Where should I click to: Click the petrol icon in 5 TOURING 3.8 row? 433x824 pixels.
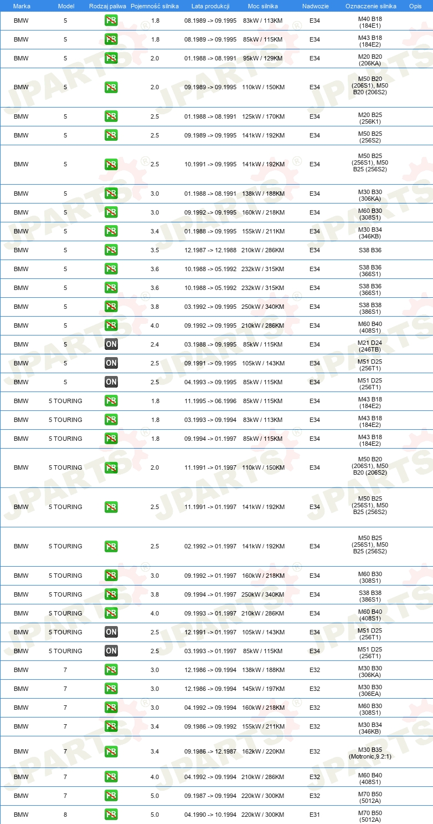click(111, 594)
